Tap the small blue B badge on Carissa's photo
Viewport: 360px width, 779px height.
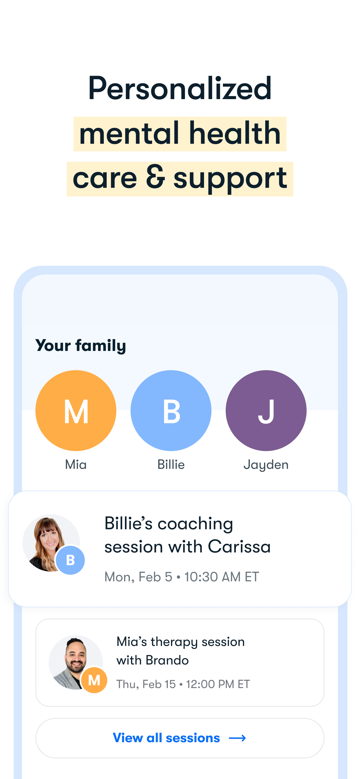point(70,560)
